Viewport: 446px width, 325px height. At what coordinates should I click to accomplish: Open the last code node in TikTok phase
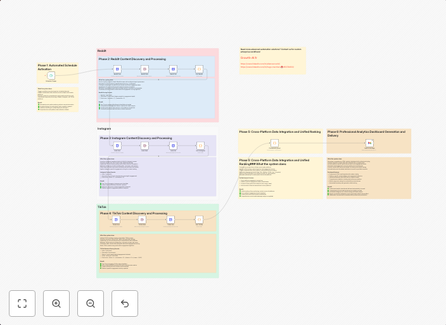click(199, 219)
